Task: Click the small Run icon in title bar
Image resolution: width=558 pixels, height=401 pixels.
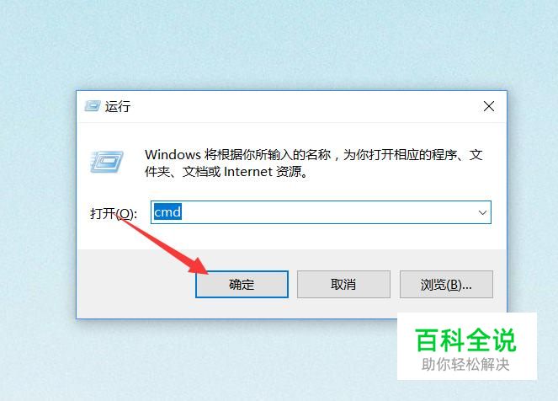Action: tap(93, 106)
